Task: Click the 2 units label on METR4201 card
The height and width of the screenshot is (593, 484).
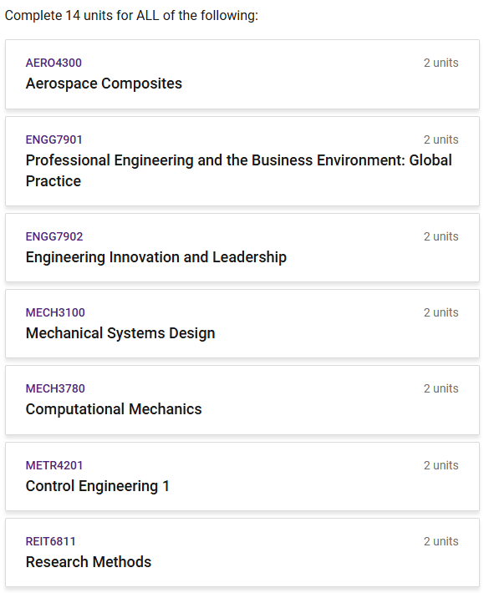Action: (x=441, y=465)
